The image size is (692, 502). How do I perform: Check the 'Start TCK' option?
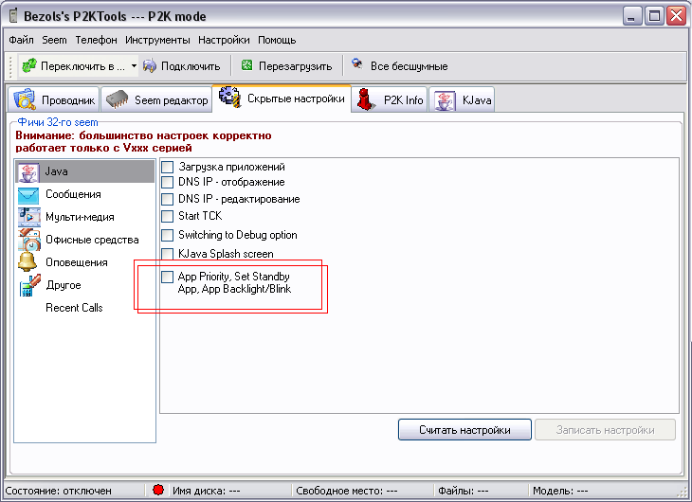coord(167,216)
